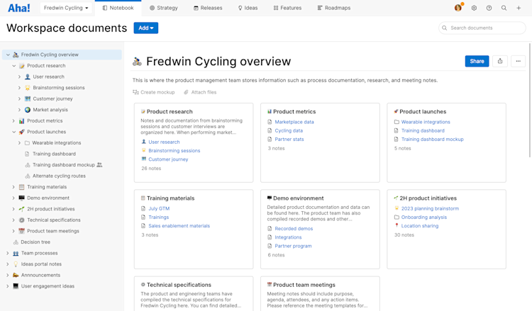
Task: Click the Customer journey map icon in sidebar
Action: (x=28, y=98)
